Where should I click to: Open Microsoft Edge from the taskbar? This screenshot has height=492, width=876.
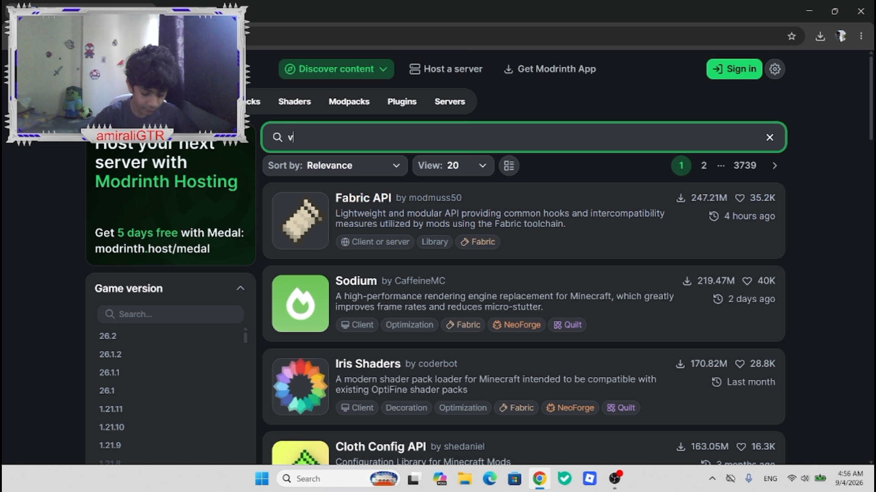click(x=490, y=478)
